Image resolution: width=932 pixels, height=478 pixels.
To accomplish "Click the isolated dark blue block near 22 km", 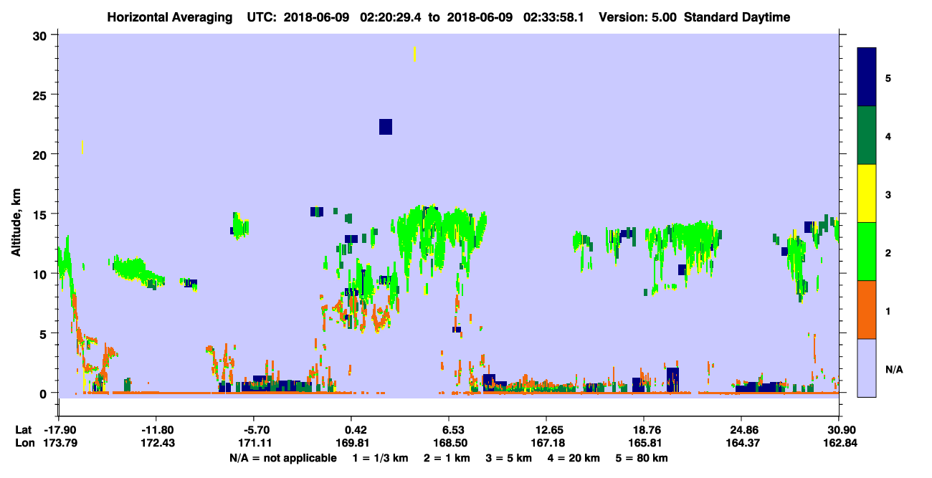I will (386, 127).
